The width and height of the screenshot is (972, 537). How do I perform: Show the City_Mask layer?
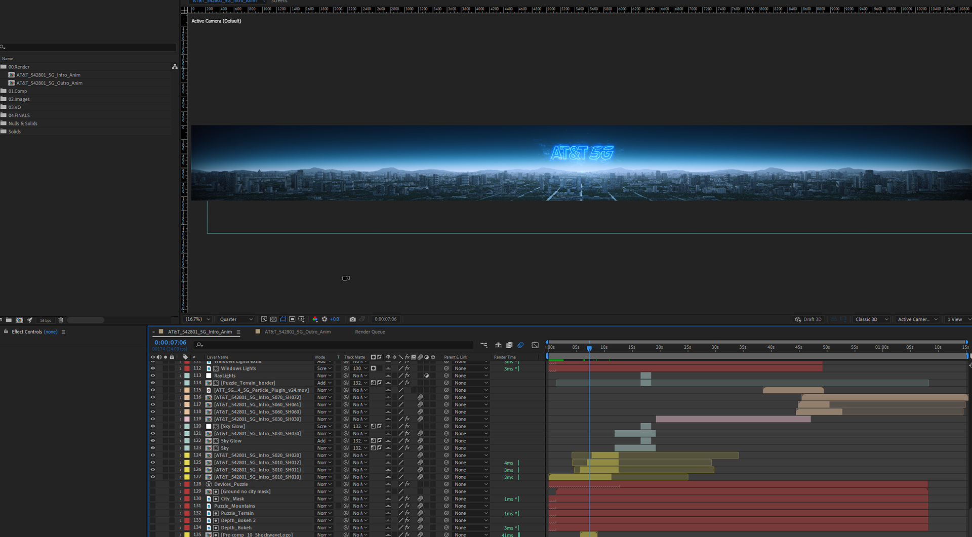point(152,499)
